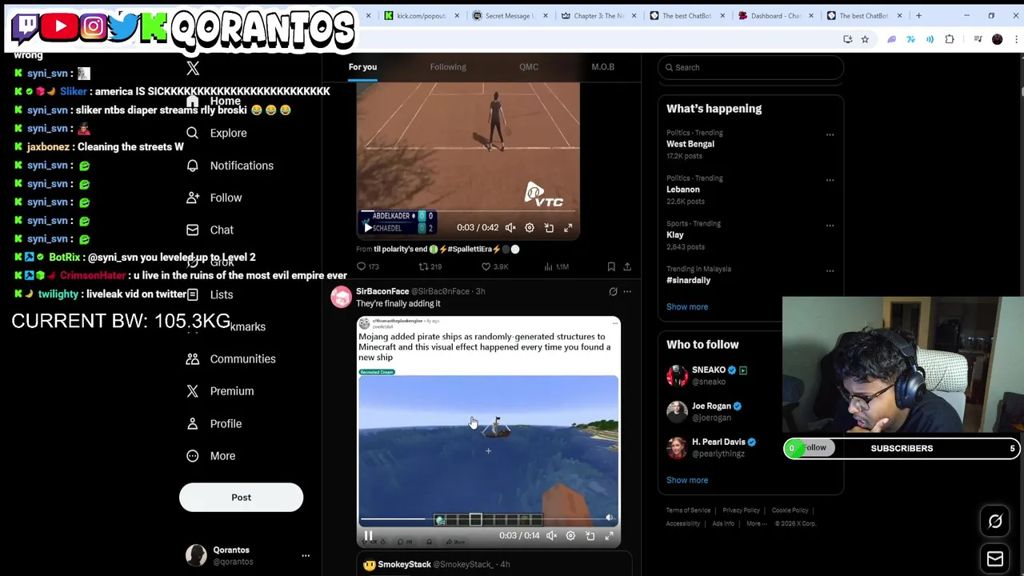The image size is (1024, 576).
Task: Open Chat from the X sidebar
Action: click(210, 230)
